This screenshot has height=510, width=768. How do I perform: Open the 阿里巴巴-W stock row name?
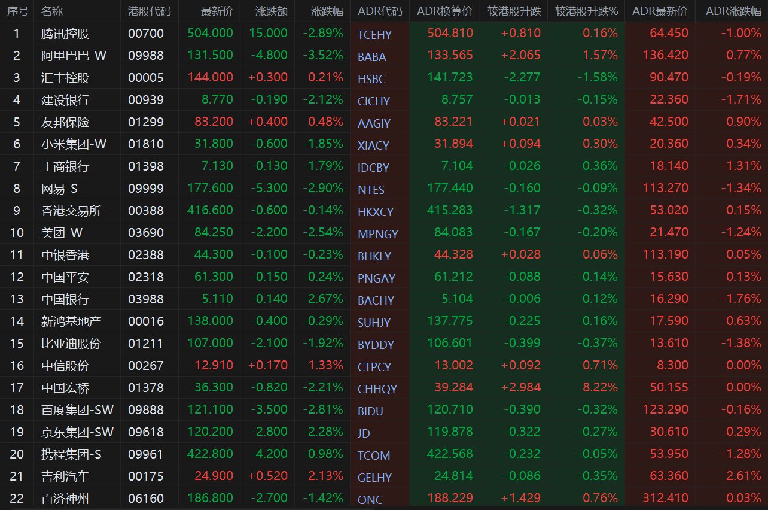[x=74, y=55]
